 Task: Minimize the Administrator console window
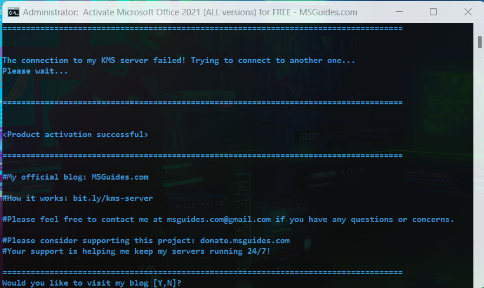(399, 12)
